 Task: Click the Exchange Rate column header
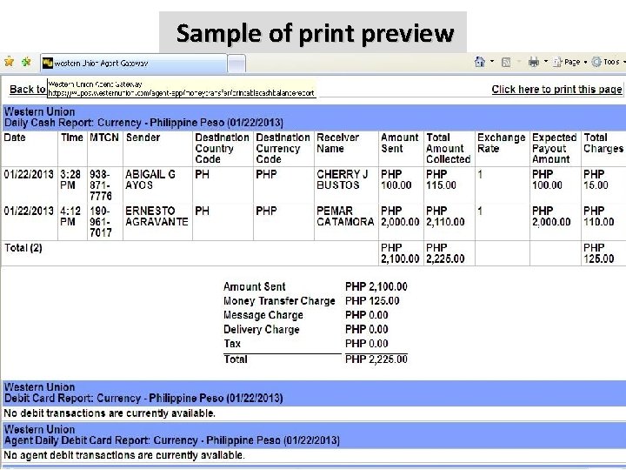[501, 143]
